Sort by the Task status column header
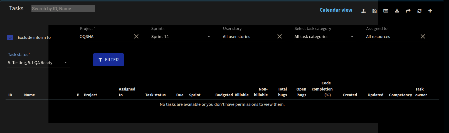This screenshot has width=449, height=133. point(155,95)
